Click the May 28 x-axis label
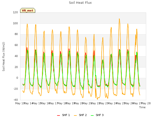The height and width of the screenshot is (120, 161). click(x=146, y=103)
